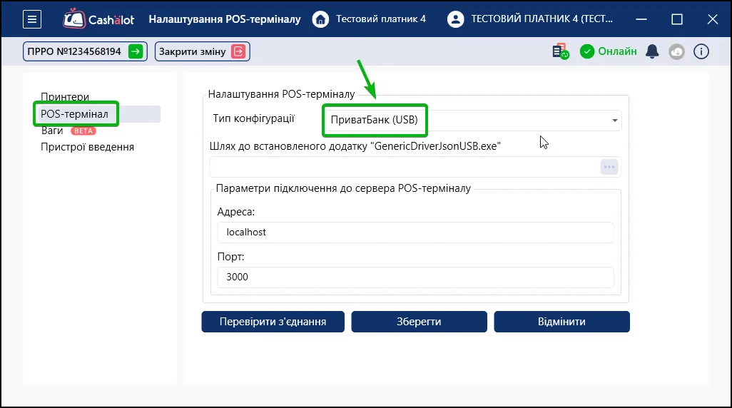This screenshot has height=408, width=732.
Task: Click the ПРРО №1234568194 button
Action: coord(85,51)
